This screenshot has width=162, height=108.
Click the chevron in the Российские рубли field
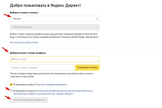(x=96, y=27)
